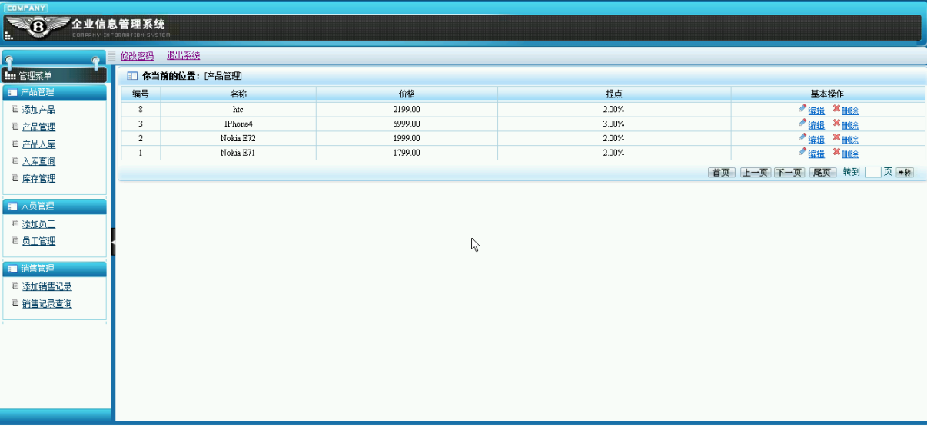This screenshot has width=927, height=426.
Task: Click 退出系统 to log out
Action: pos(183,56)
